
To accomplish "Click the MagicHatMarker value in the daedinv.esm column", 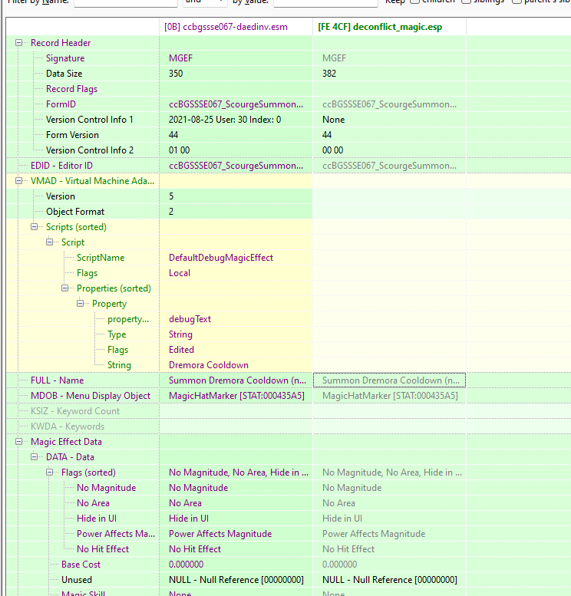I will pos(236,396).
